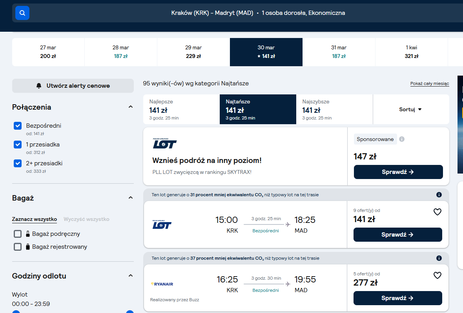
Task: Click LOT airline logo on 15:00 flight
Action: pyautogui.click(x=162, y=224)
